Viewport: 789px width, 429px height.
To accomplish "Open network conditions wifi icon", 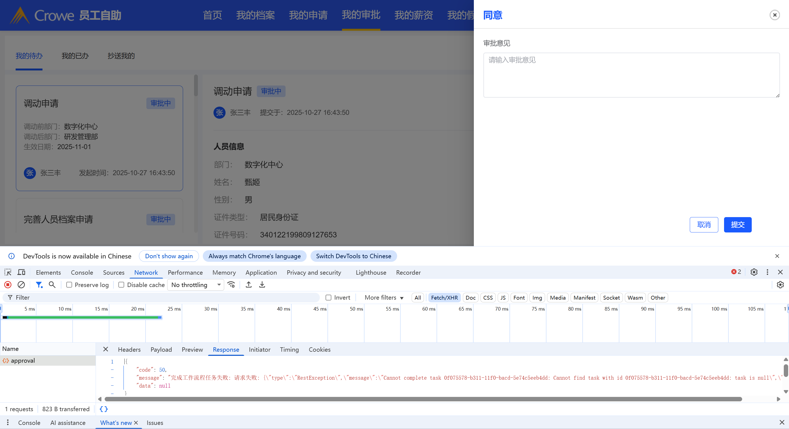I will [x=232, y=285].
